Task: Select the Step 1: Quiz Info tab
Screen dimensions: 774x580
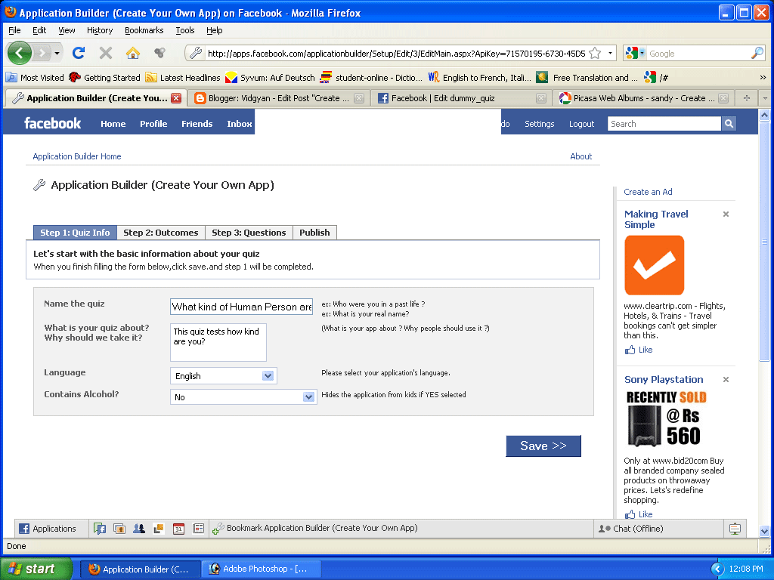Action: (x=75, y=233)
